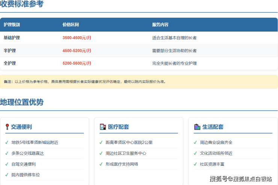Click the 4500-5200元/月 price text
The image size is (278, 185).
pyautogui.click(x=77, y=51)
